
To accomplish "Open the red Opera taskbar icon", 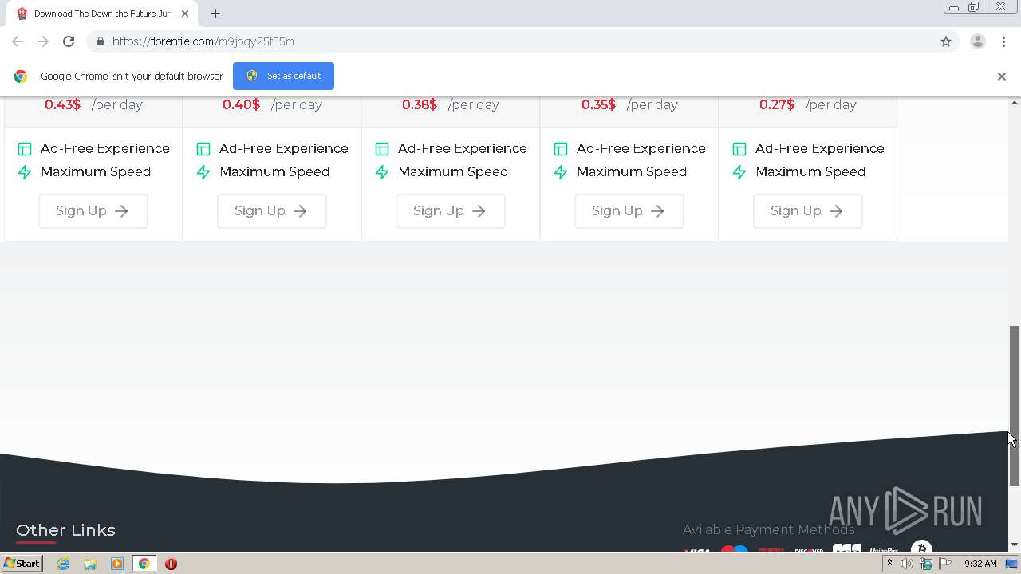I will pyautogui.click(x=171, y=564).
